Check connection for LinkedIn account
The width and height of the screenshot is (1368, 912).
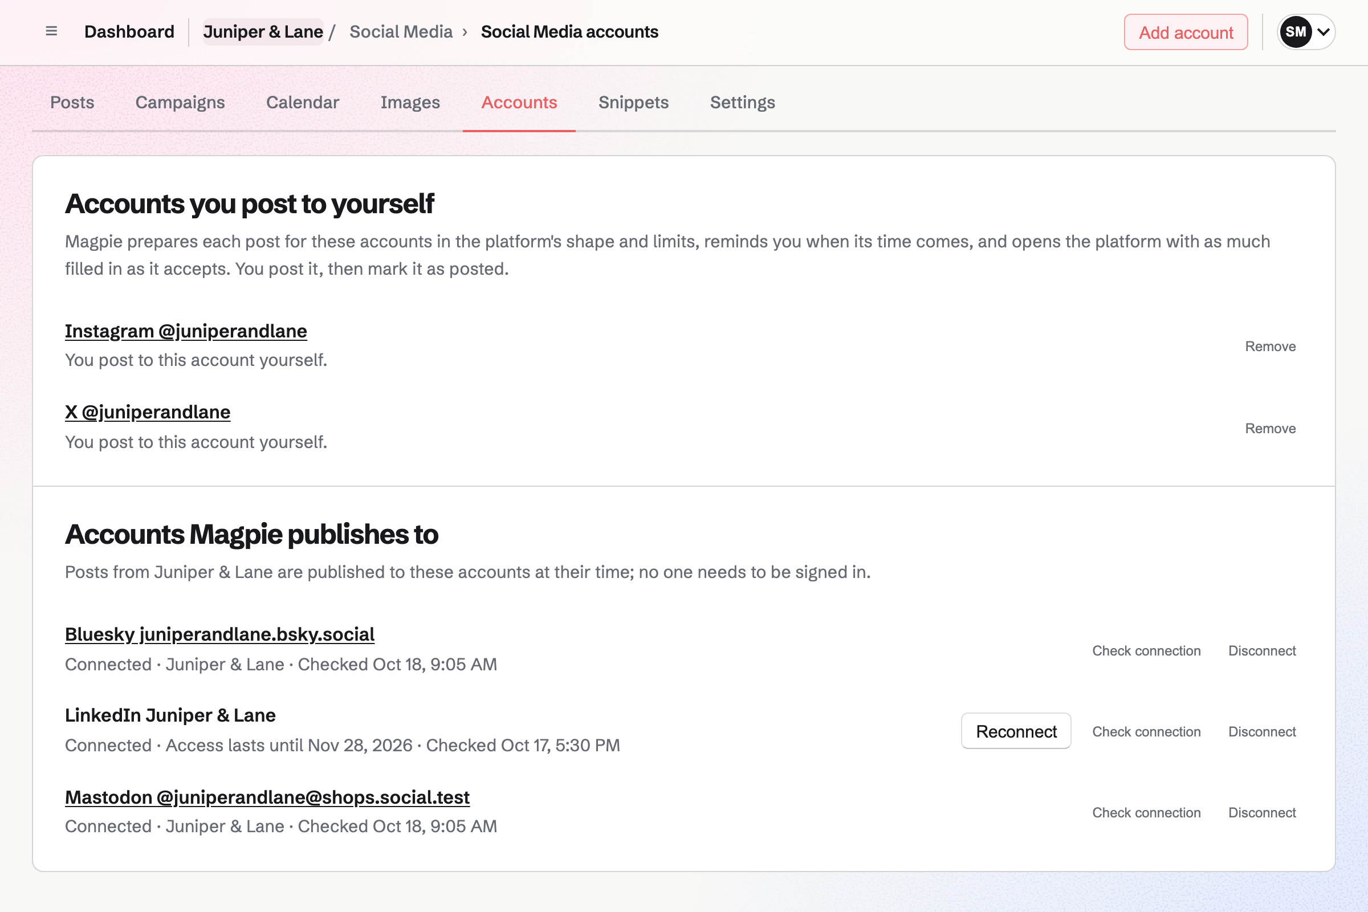click(x=1146, y=732)
